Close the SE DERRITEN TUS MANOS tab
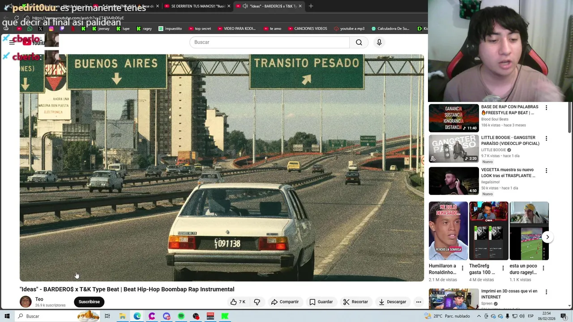The image size is (573, 322). point(229,6)
